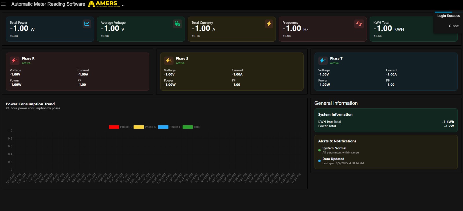Select the System Normal alert entry
Image resolution: width=463 pixels, height=211 pixels.
pyautogui.click(x=334, y=148)
